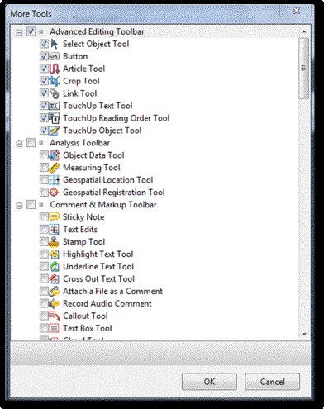
Task: Select the TouchUp Reading Order Tool text
Action: coord(117,118)
